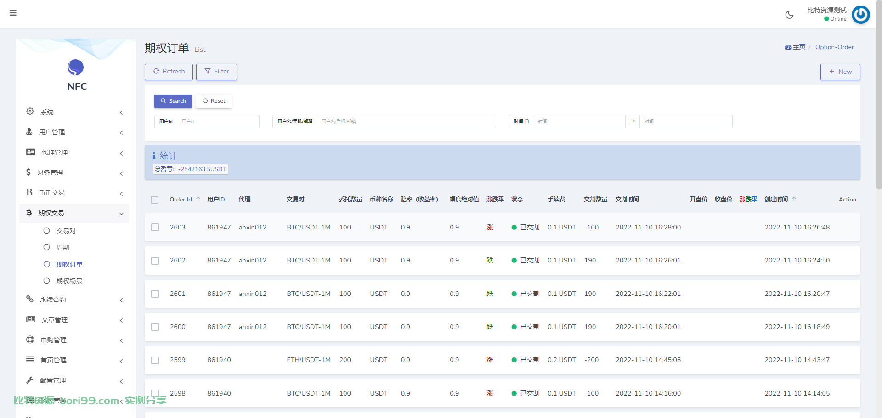Image resolution: width=882 pixels, height=418 pixels.
Task: Check the box for order 2599
Action: (x=155, y=361)
